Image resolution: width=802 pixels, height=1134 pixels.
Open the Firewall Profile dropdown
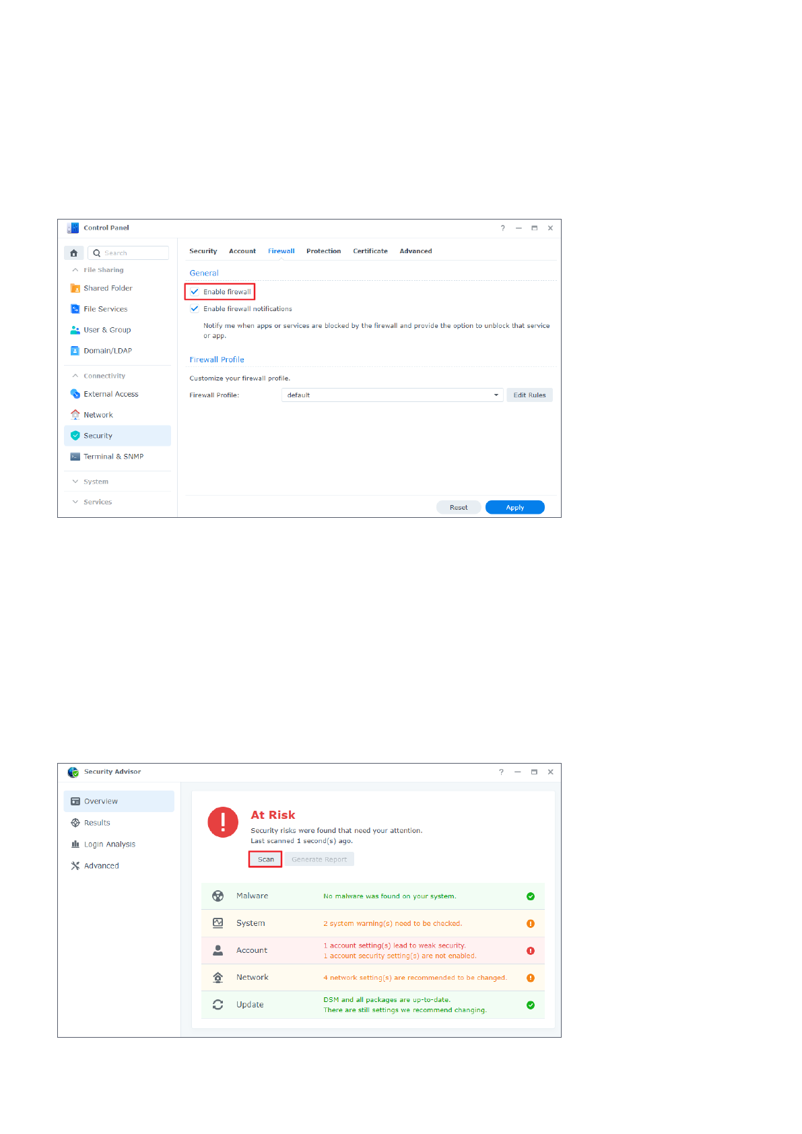[392, 395]
